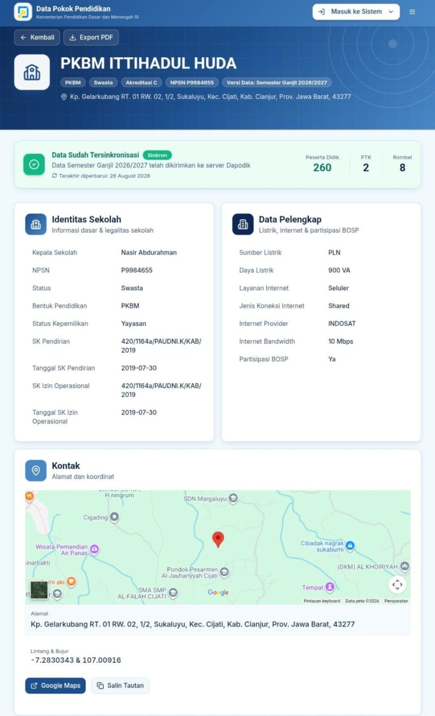Copy link with Salin Tautan
Screen dimensions: 435x716
pos(120,686)
